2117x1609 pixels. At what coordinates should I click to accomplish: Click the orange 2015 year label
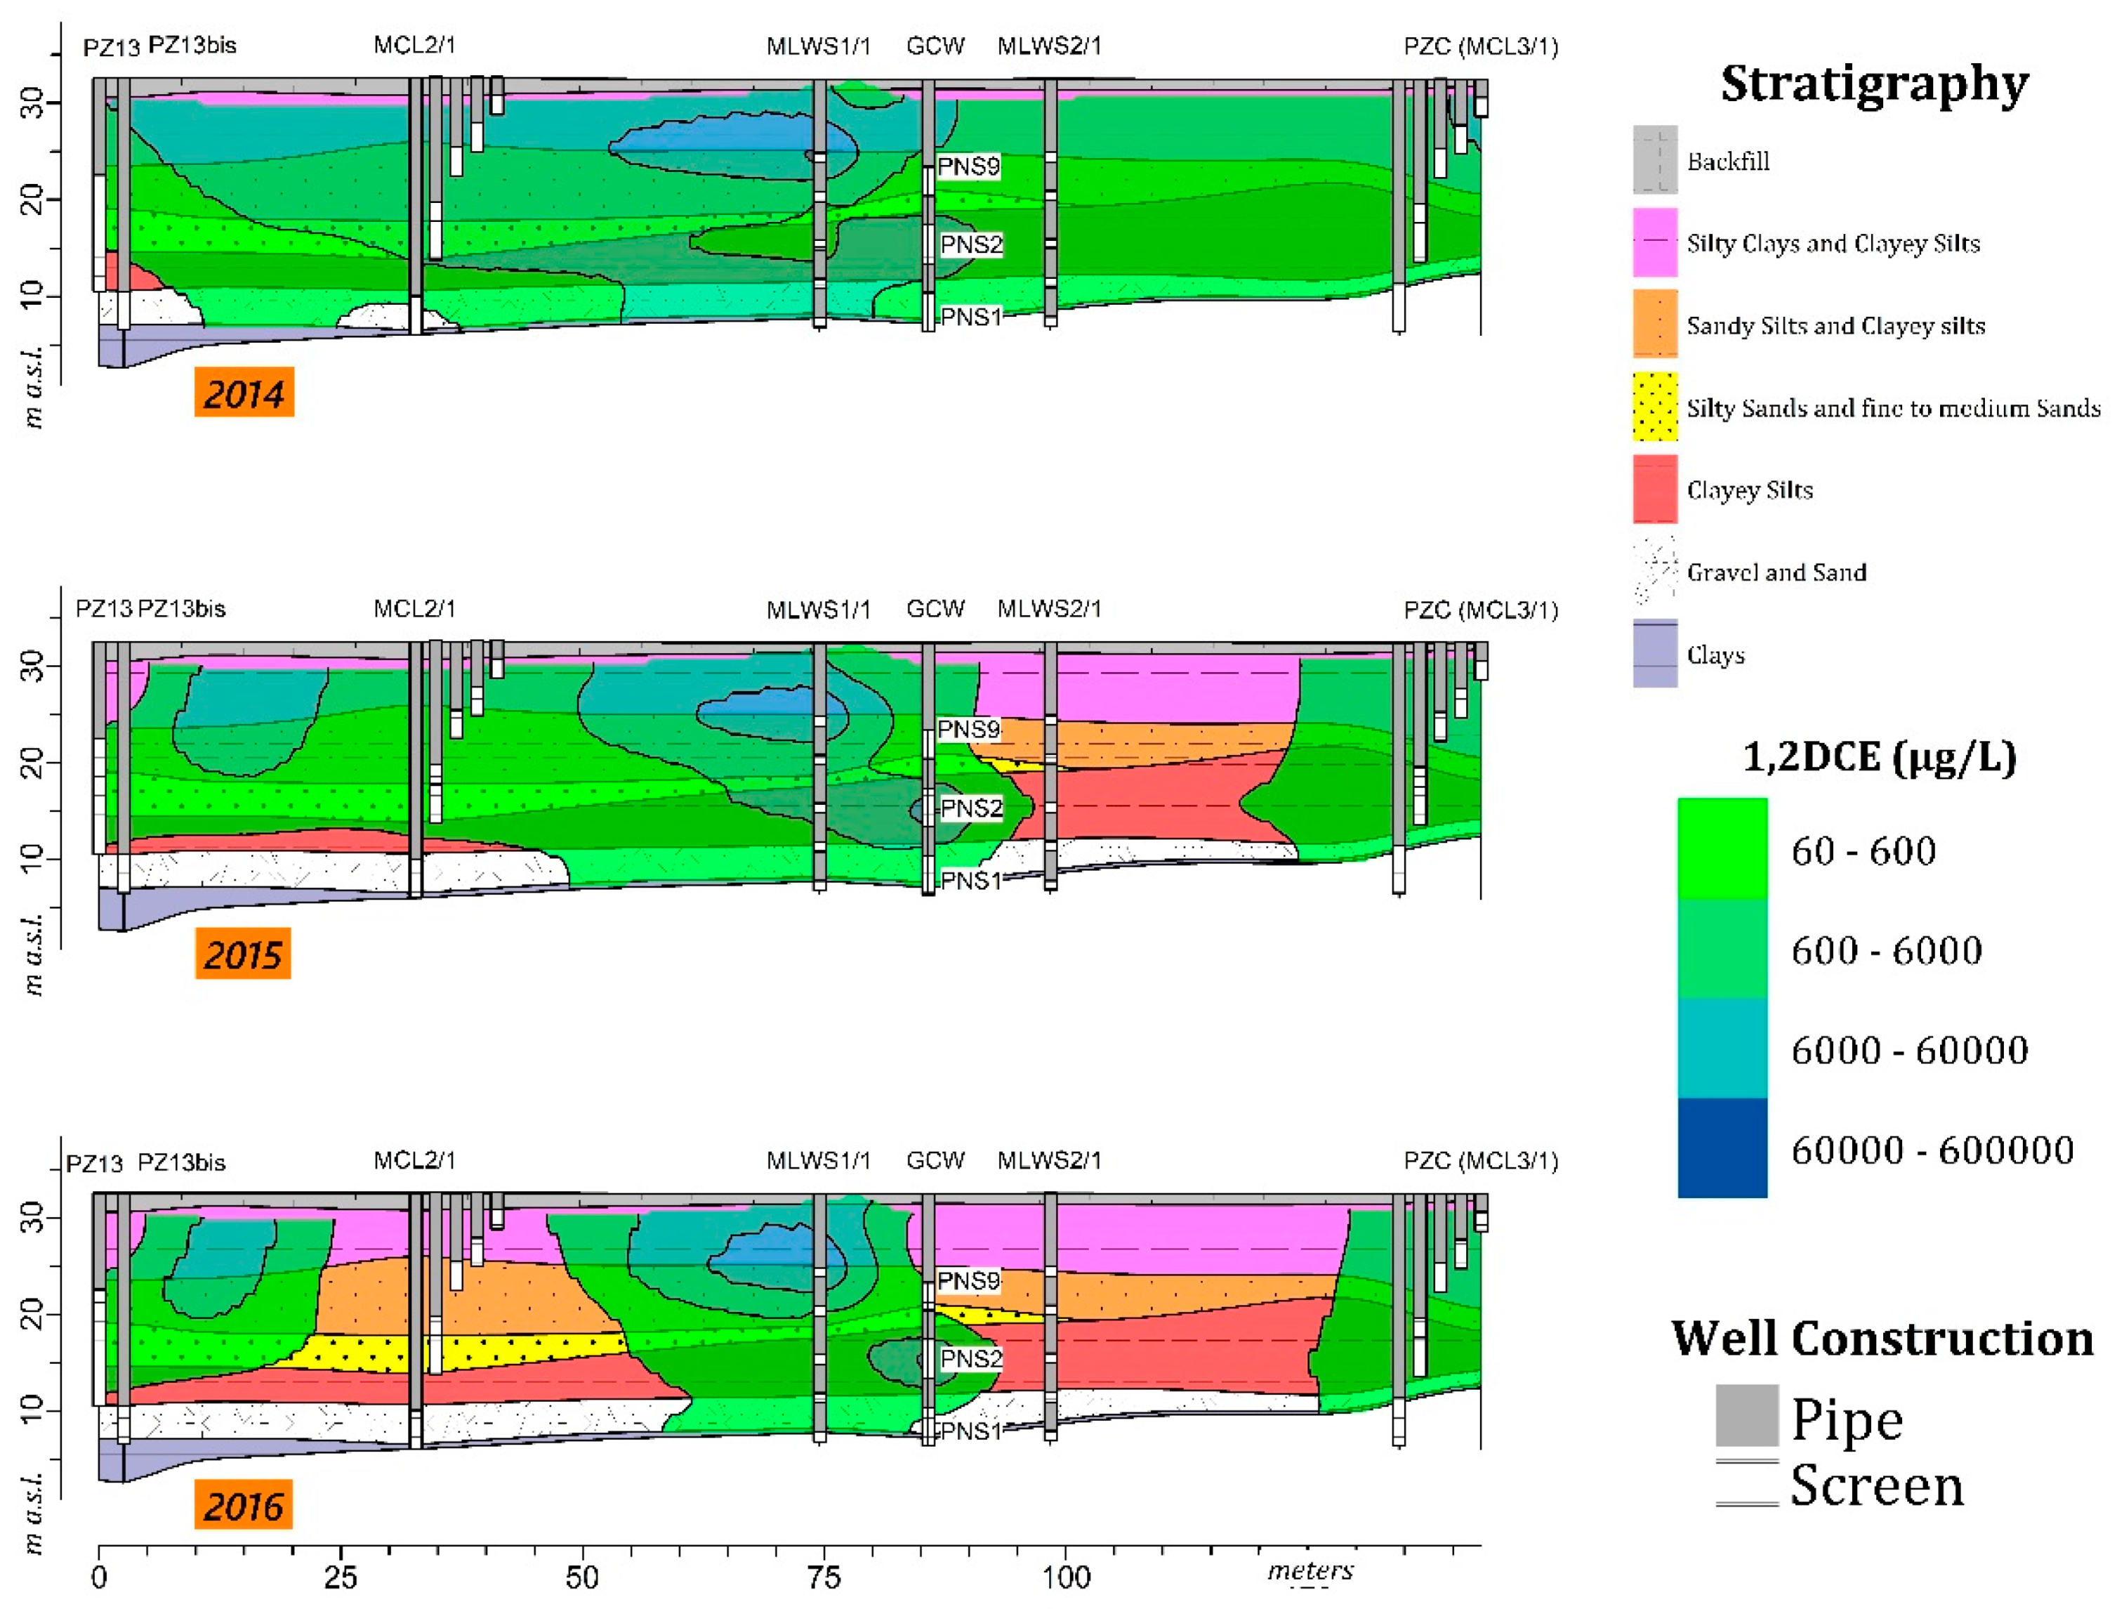pyautogui.click(x=243, y=954)
